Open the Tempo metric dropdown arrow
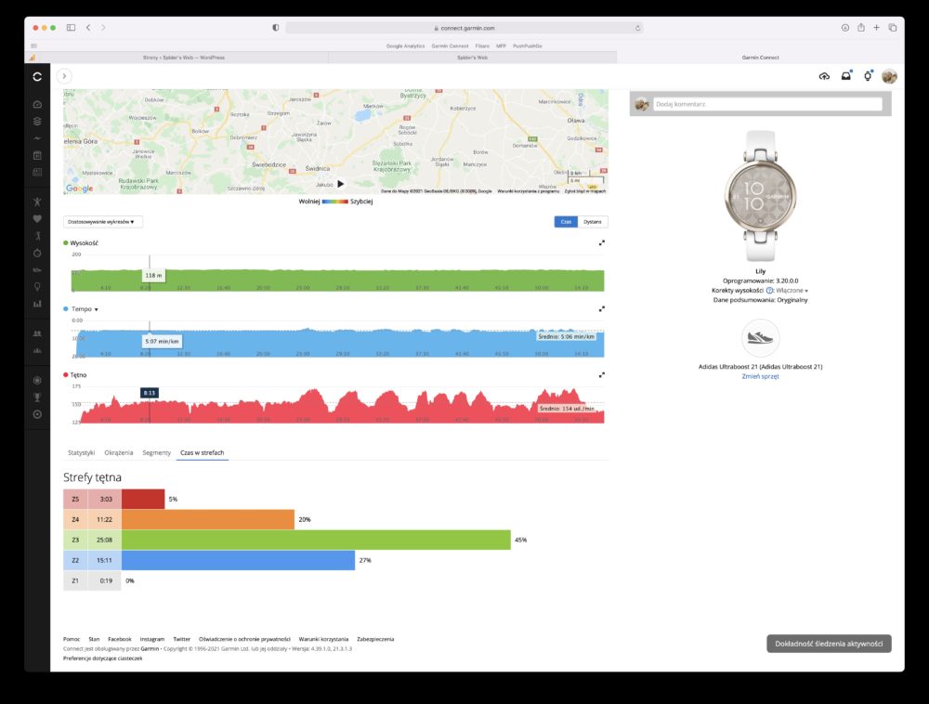The image size is (929, 704). 96,309
